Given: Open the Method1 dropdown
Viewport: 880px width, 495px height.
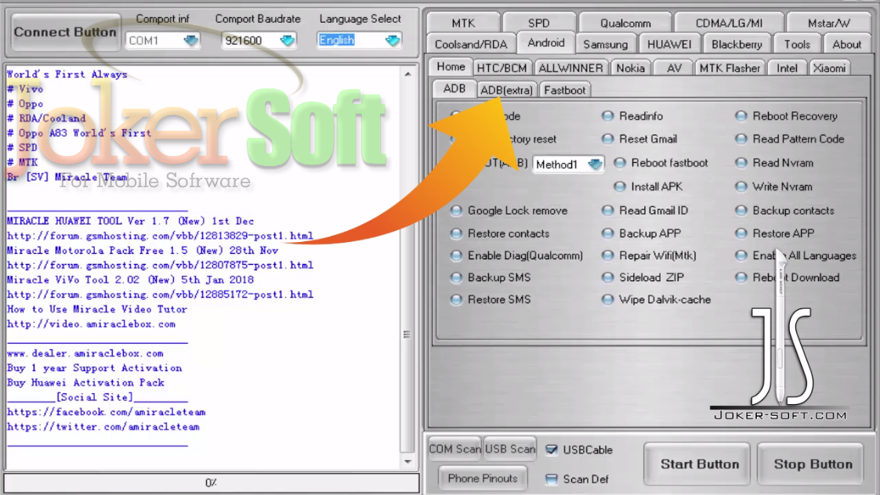Looking at the screenshot, I should point(568,164).
